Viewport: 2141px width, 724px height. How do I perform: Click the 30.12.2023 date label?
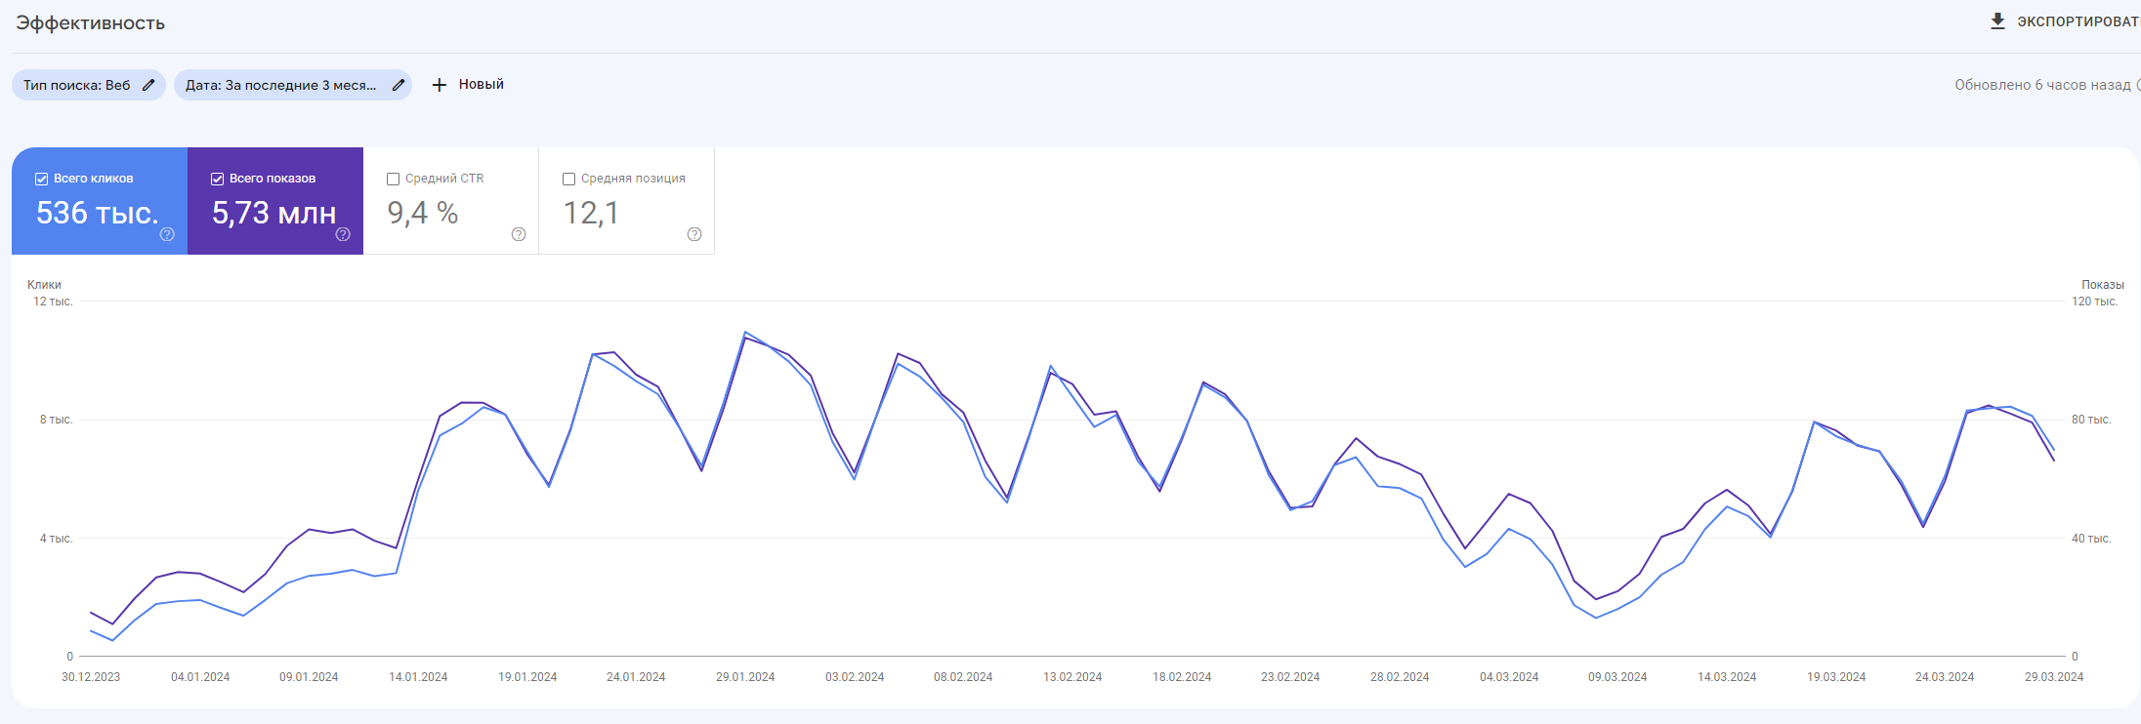[91, 677]
